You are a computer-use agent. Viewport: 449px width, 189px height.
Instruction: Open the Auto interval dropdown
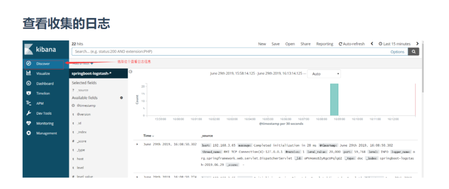click(324, 74)
